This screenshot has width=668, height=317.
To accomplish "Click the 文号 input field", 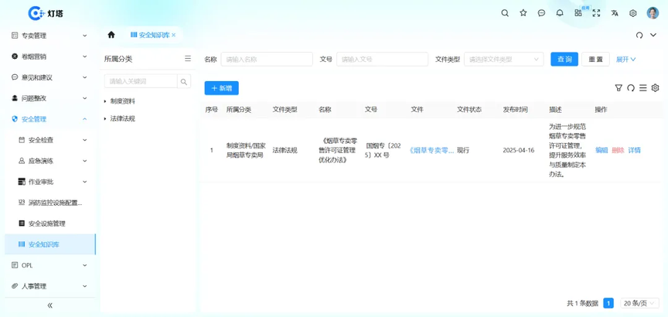I will 382,60.
